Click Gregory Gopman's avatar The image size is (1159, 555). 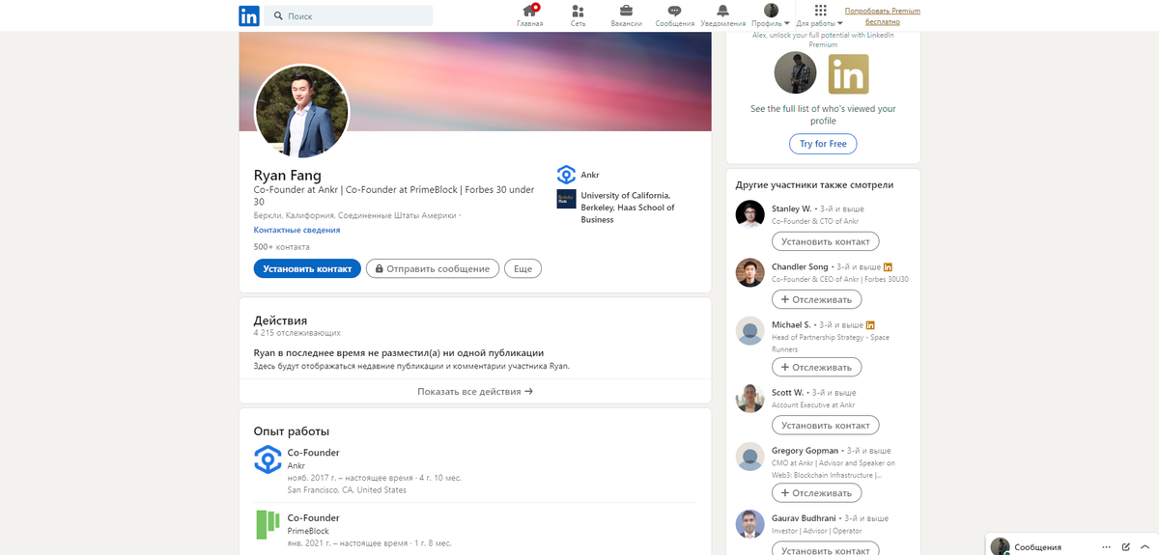[x=750, y=457]
